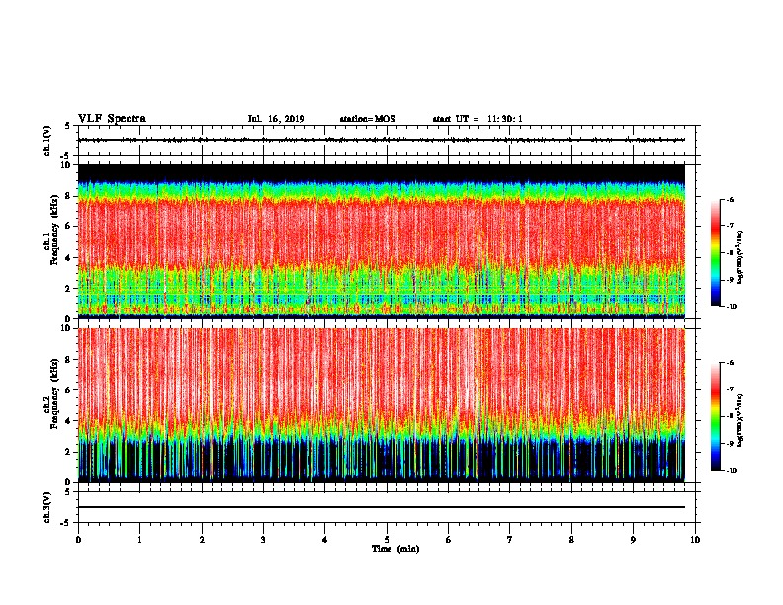Click the "1" tick label on time axis

pos(139,539)
